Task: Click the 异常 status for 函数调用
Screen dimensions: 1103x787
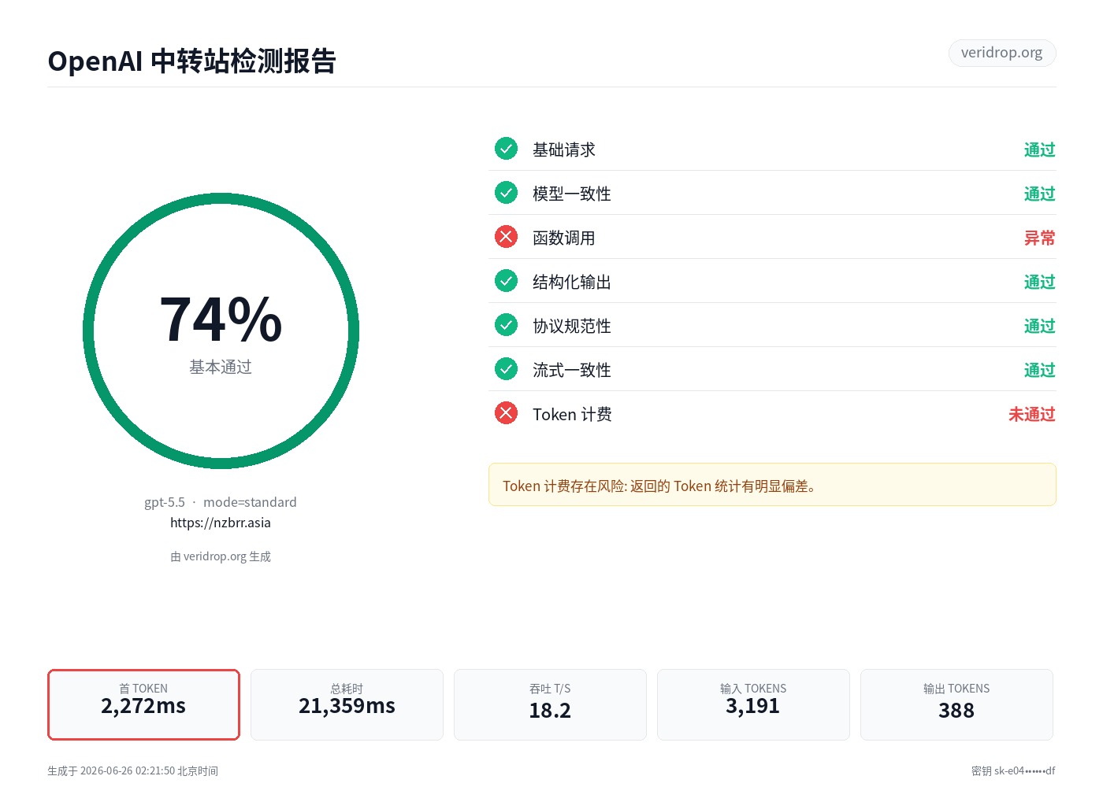Action: coord(1039,238)
